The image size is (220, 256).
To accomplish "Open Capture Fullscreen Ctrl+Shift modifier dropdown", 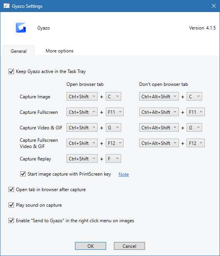I will pyautogui.click(x=82, y=112).
